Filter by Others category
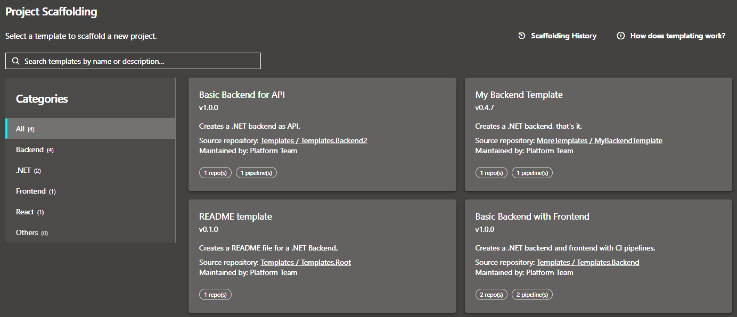The width and height of the screenshot is (737, 317). (91, 232)
